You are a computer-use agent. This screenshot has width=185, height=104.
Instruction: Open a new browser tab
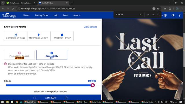[72, 3]
